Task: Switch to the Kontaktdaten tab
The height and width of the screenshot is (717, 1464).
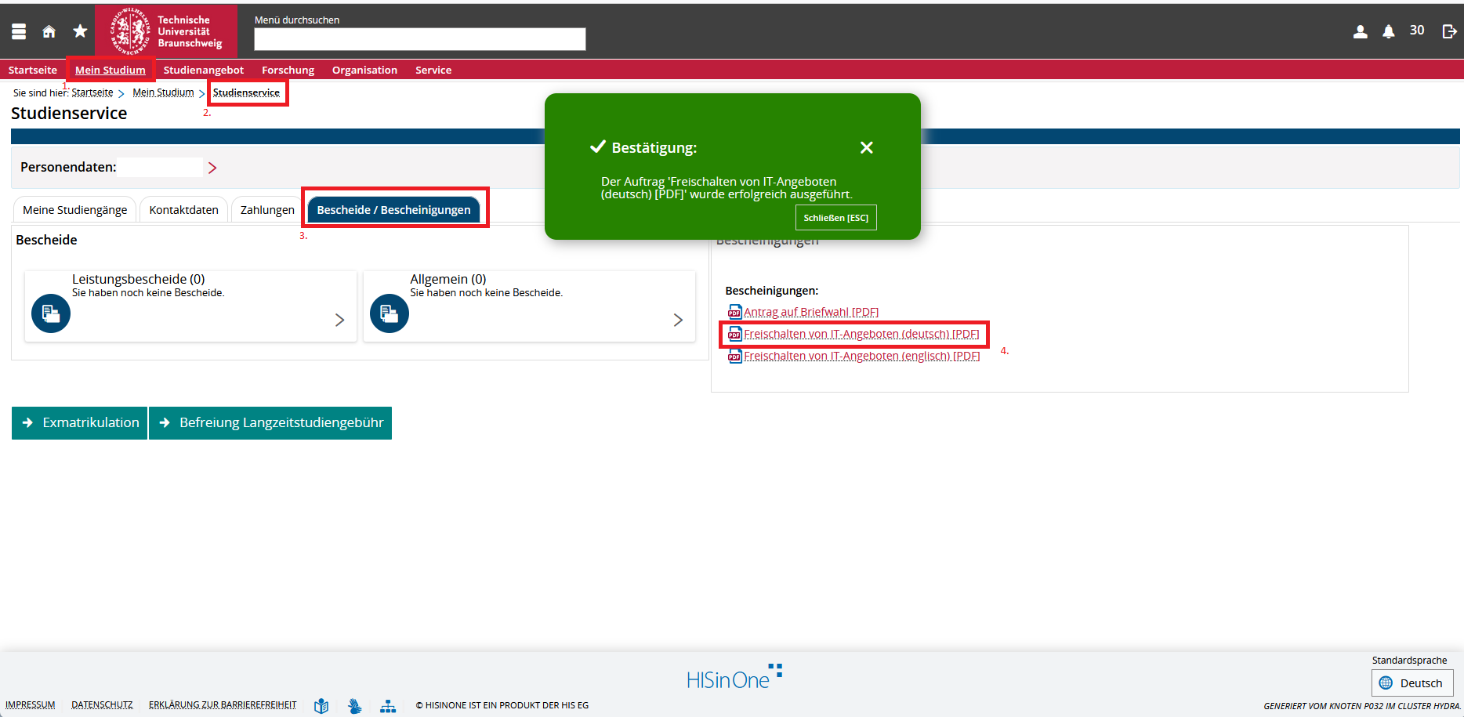Action: pos(183,210)
